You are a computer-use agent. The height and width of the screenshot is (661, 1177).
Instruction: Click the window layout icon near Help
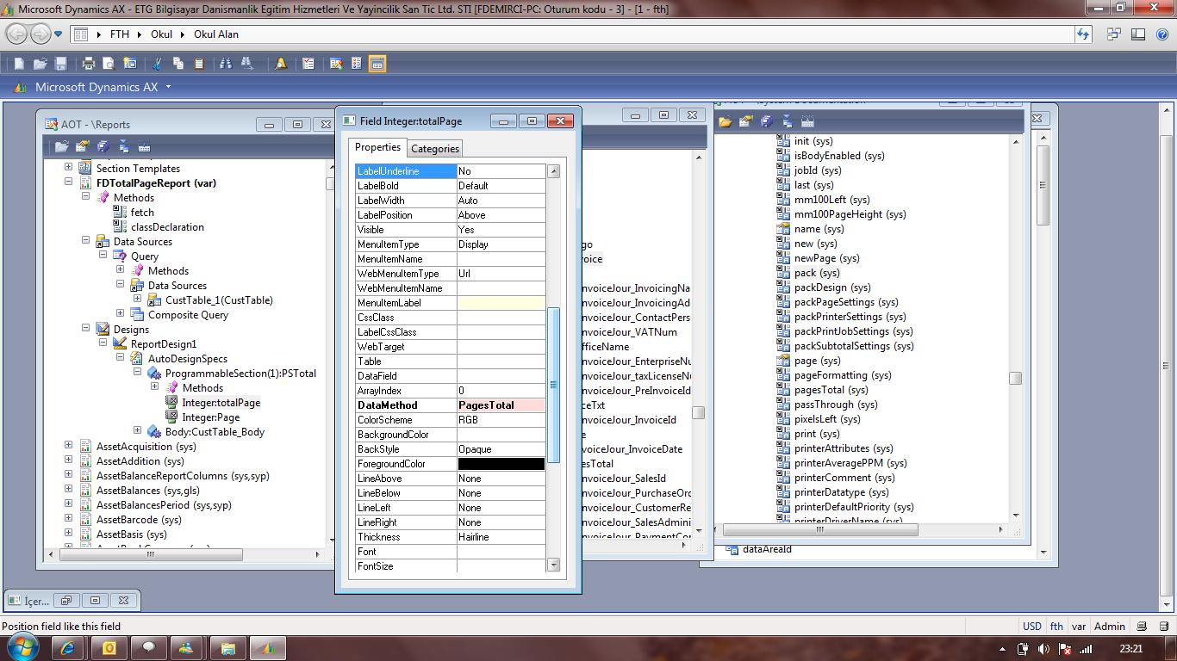(x=1138, y=34)
